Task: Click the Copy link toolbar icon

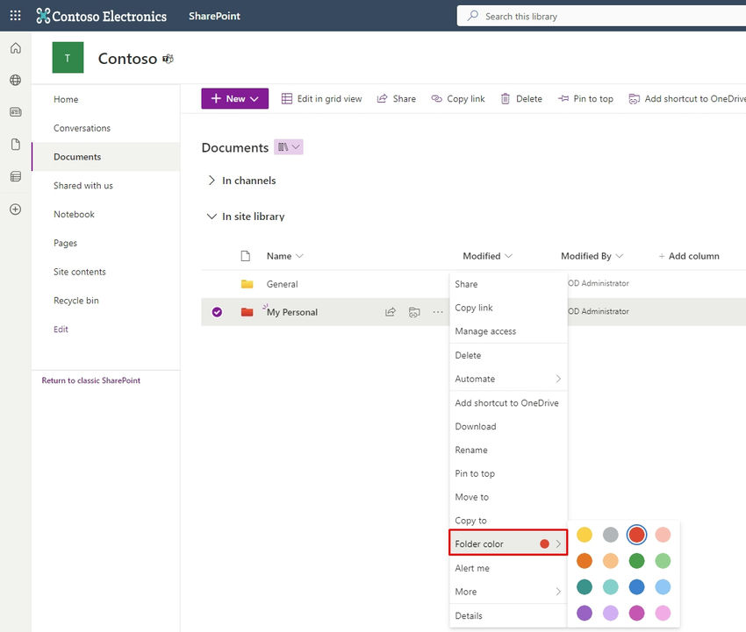Action: tap(457, 98)
